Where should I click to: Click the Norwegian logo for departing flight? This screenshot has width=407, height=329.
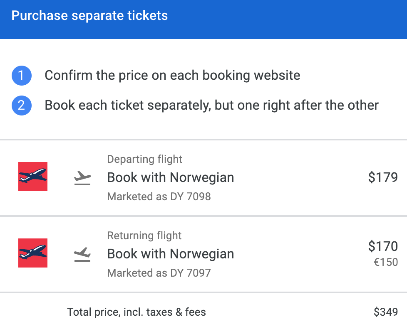coord(33,177)
